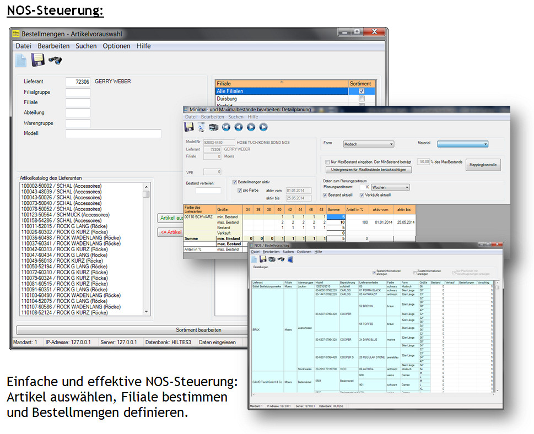Enable Nur MaxBestand eingeben checkbox
534x434 pixels.
tap(327, 162)
